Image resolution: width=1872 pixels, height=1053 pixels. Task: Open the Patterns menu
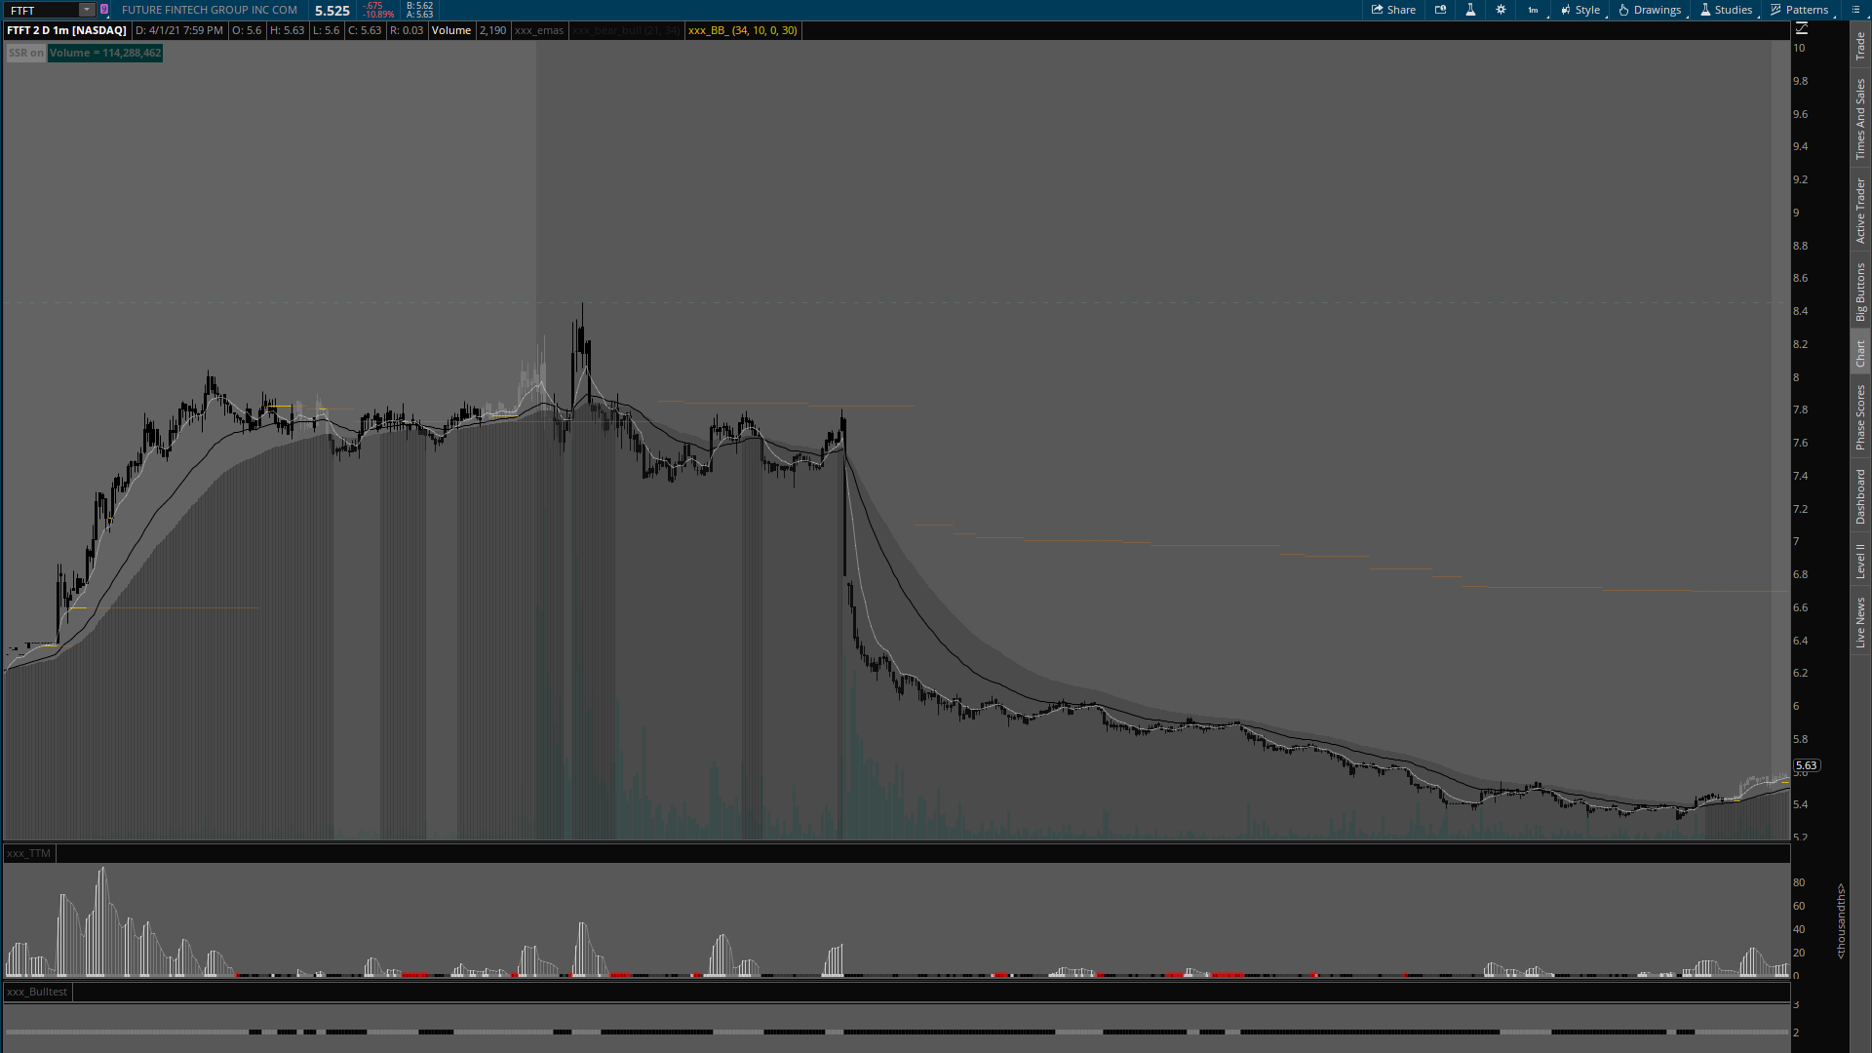(1799, 10)
